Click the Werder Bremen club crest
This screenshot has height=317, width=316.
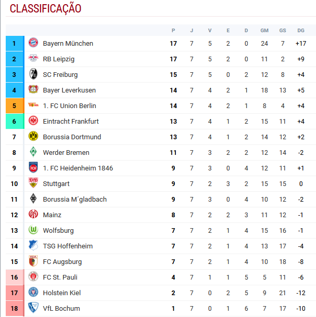[x=33, y=152]
